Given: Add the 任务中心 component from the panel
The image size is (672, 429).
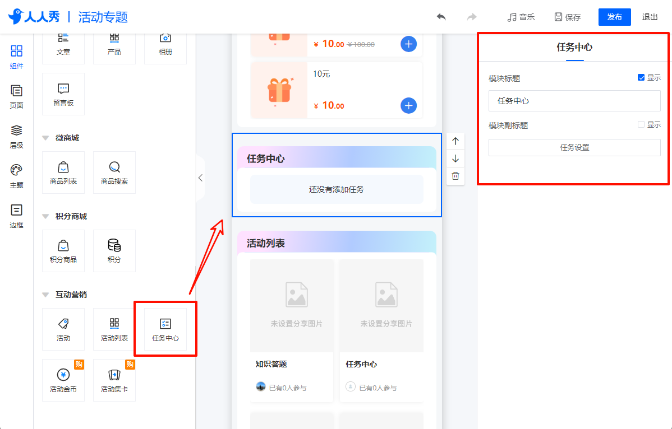Looking at the screenshot, I should (165, 329).
